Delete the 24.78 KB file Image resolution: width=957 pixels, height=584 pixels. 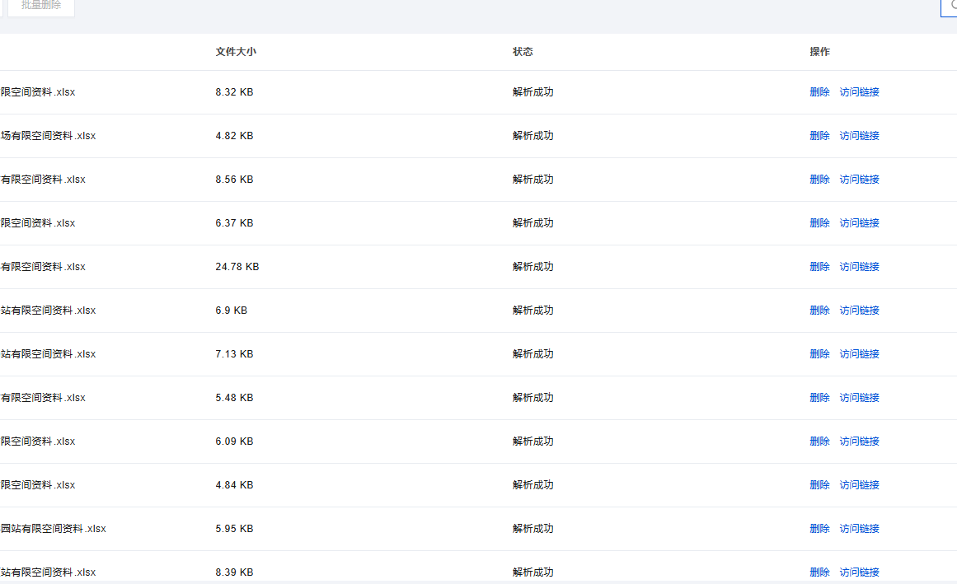click(x=819, y=267)
